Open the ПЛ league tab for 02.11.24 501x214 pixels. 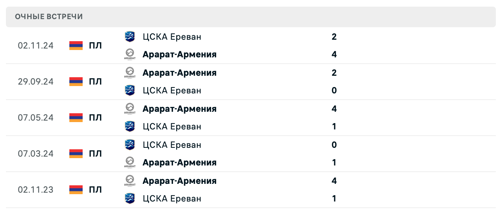96,46
